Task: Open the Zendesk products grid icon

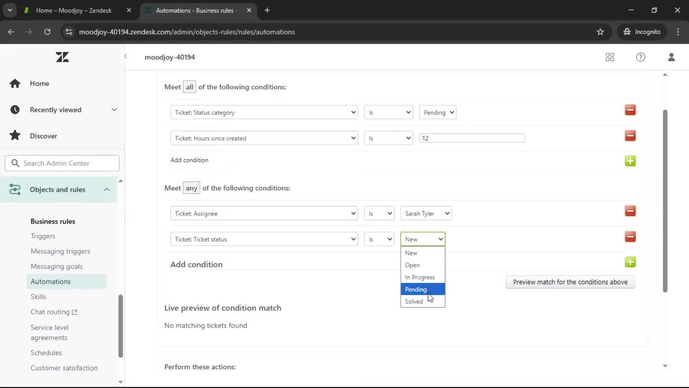Action: point(610,57)
